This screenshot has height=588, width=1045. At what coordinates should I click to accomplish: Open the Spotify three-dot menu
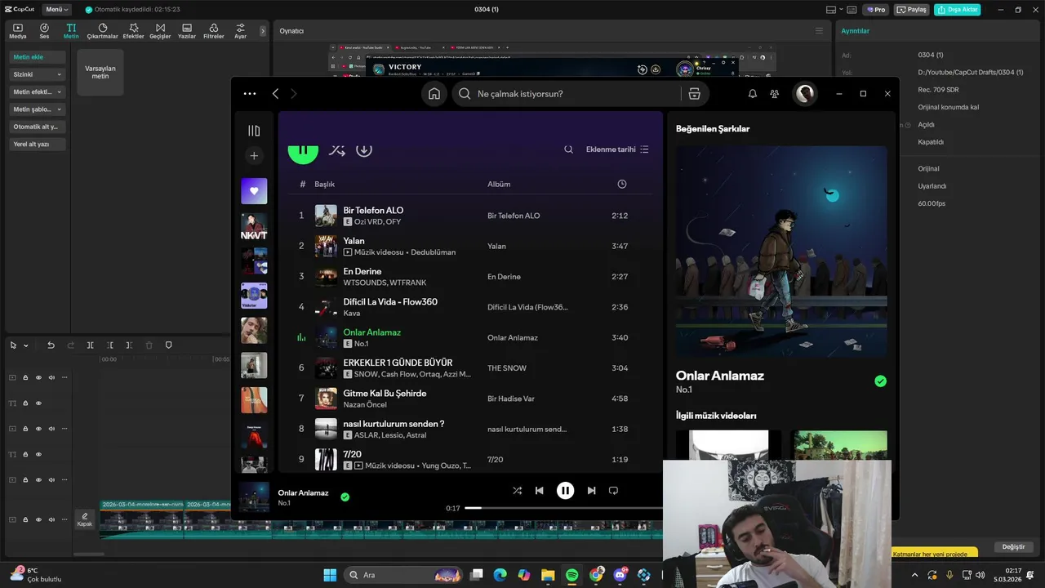[x=250, y=94]
